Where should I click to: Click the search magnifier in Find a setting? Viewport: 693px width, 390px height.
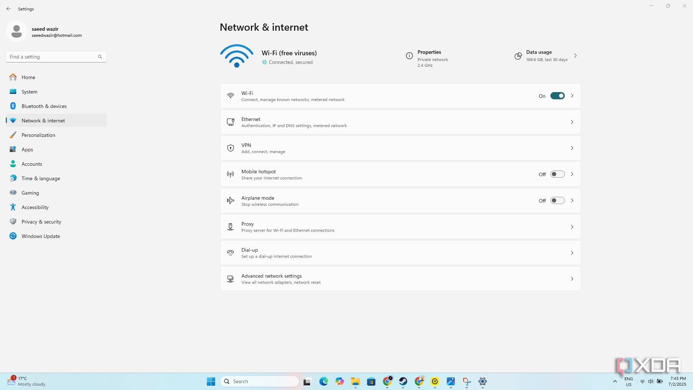coord(100,57)
